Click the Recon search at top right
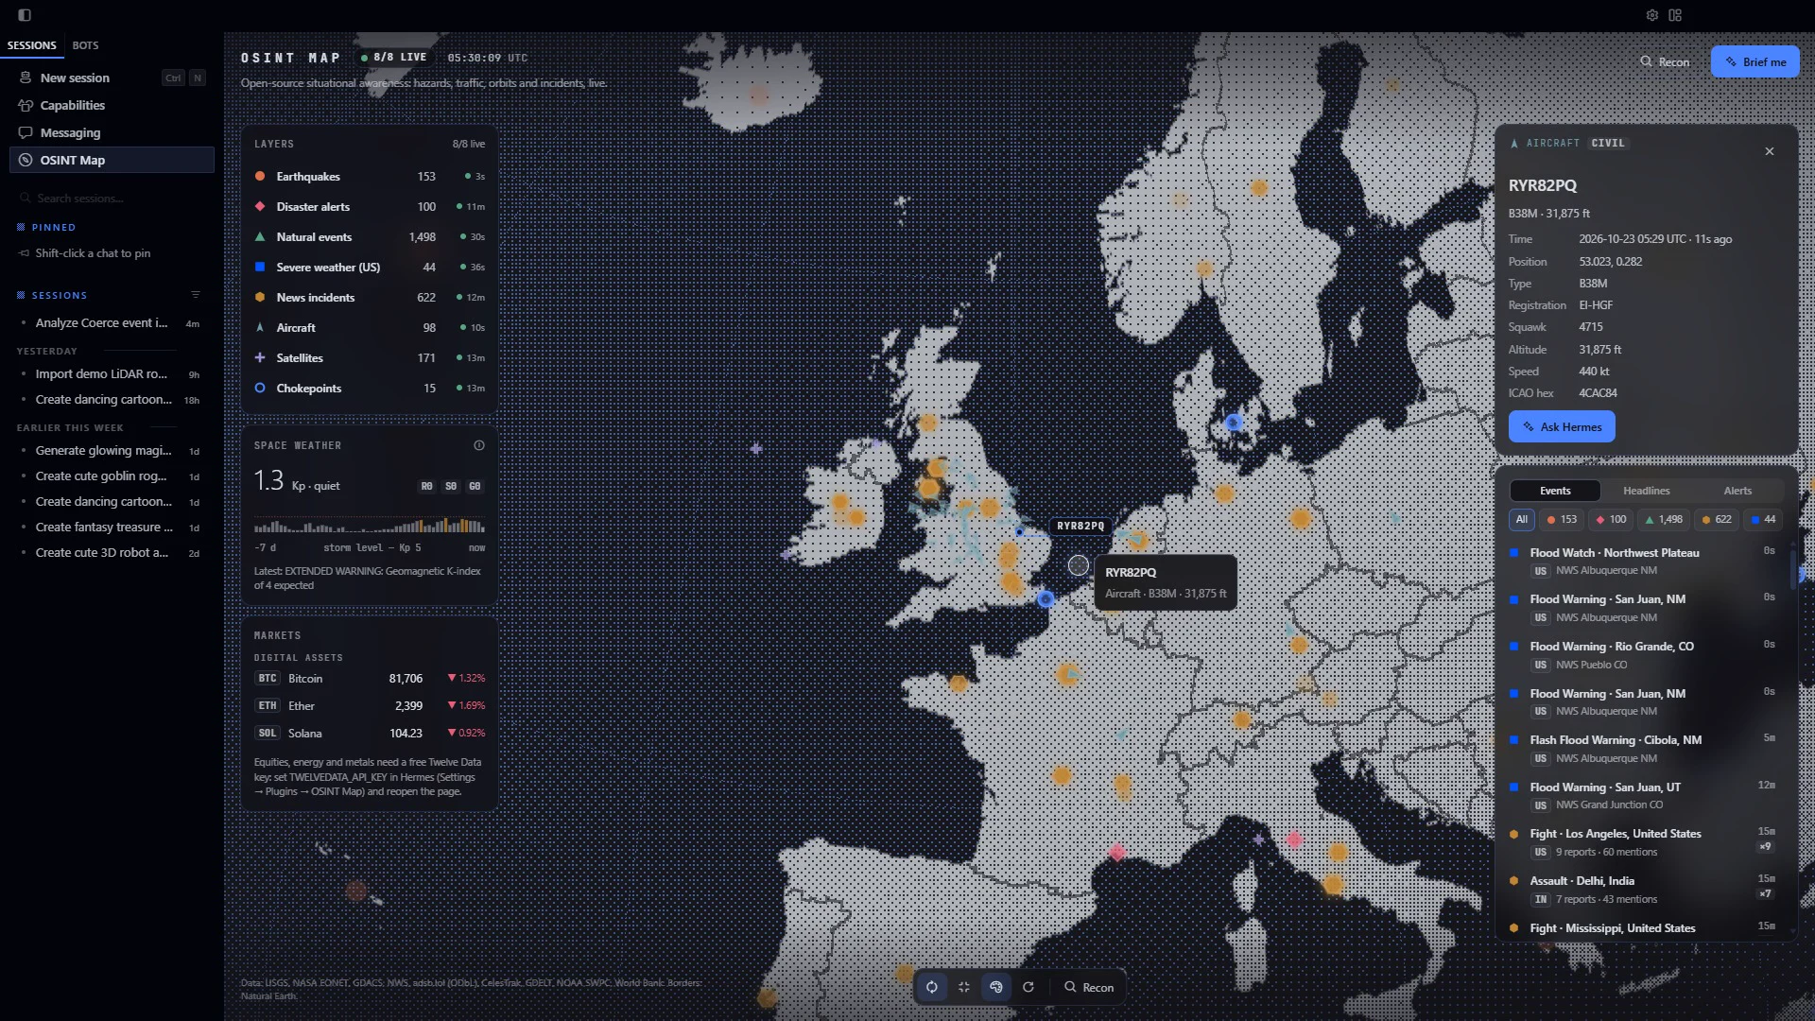 (1665, 61)
